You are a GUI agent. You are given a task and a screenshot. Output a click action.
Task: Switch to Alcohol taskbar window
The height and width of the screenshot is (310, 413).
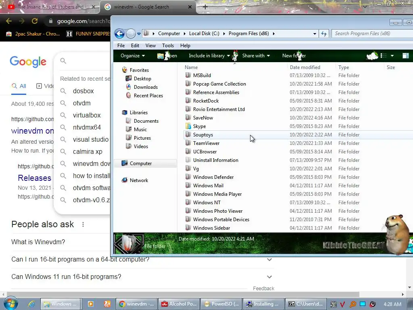179,304
